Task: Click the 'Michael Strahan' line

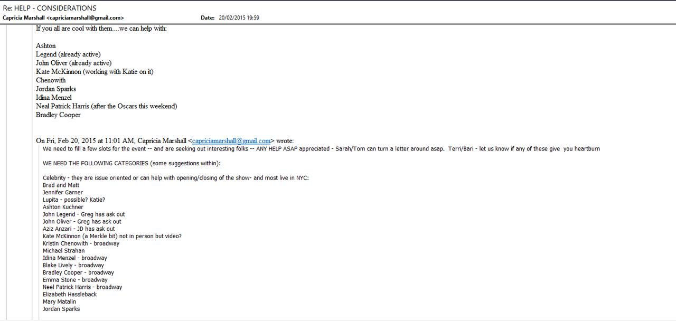Action: [63, 251]
